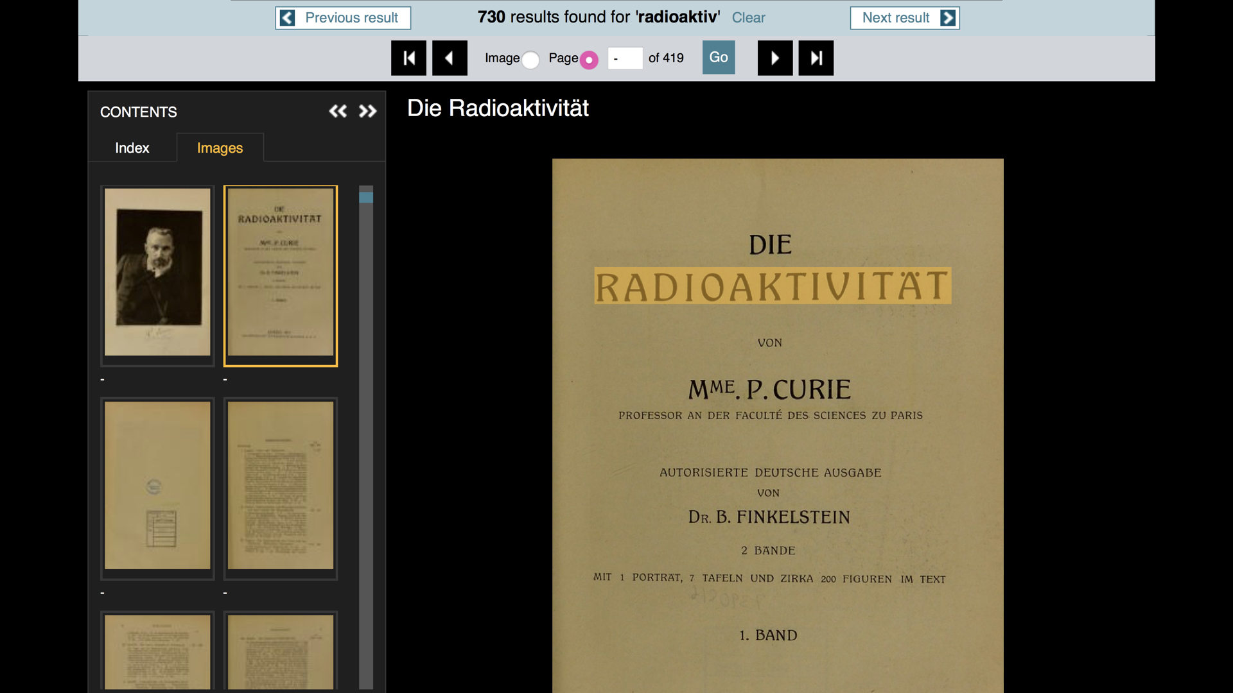Click the page number input field

click(624, 58)
